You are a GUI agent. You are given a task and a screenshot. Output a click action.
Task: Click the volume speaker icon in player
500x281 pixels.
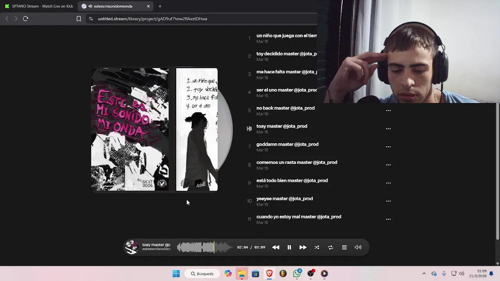coord(358,247)
